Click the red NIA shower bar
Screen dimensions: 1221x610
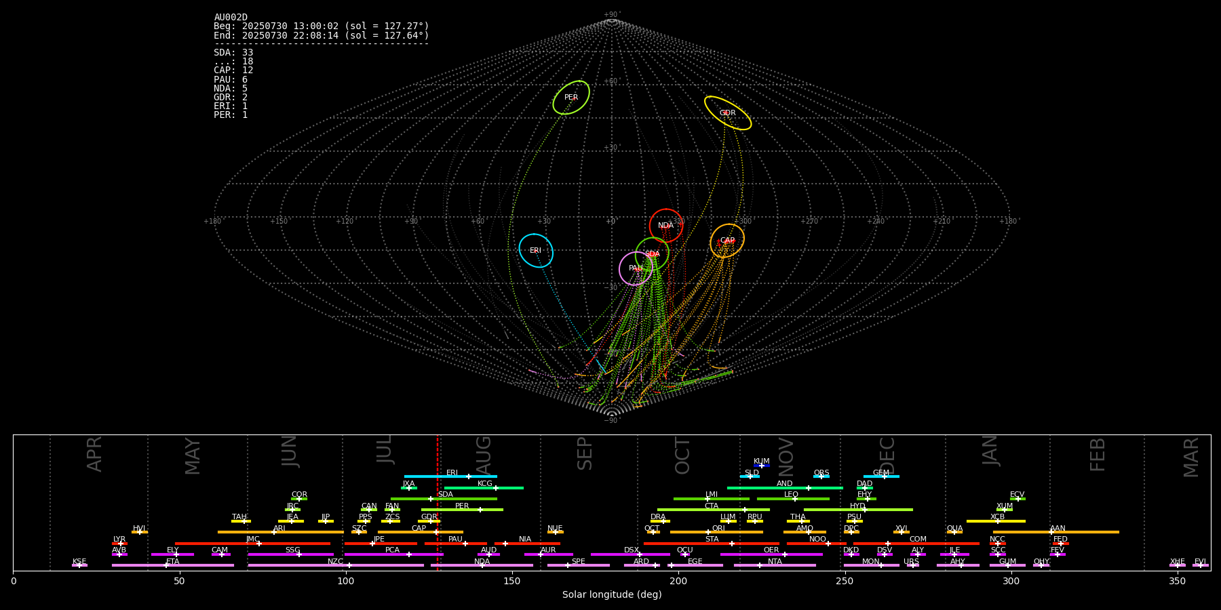tap(527, 544)
